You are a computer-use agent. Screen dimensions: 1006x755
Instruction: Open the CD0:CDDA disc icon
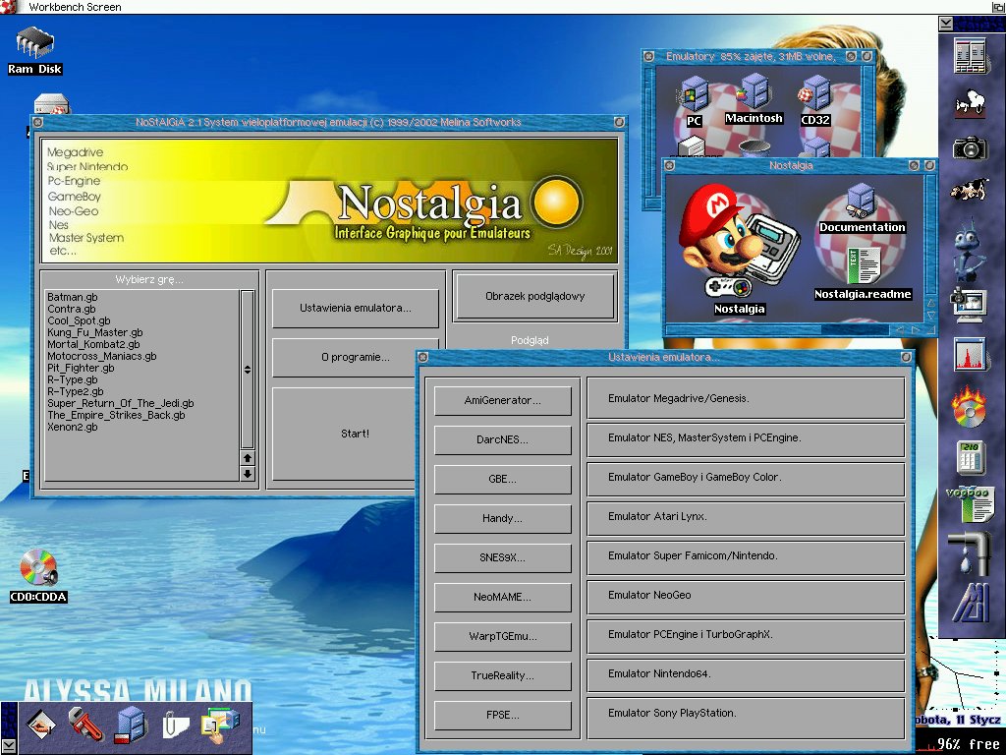(x=38, y=576)
